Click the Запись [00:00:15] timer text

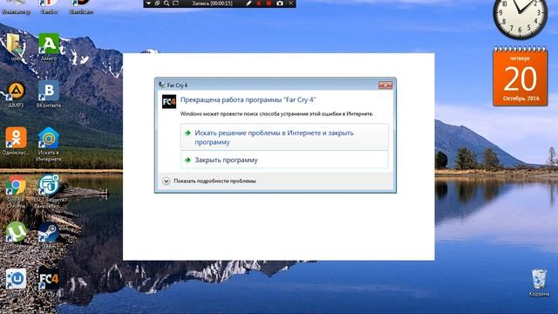click(x=212, y=3)
